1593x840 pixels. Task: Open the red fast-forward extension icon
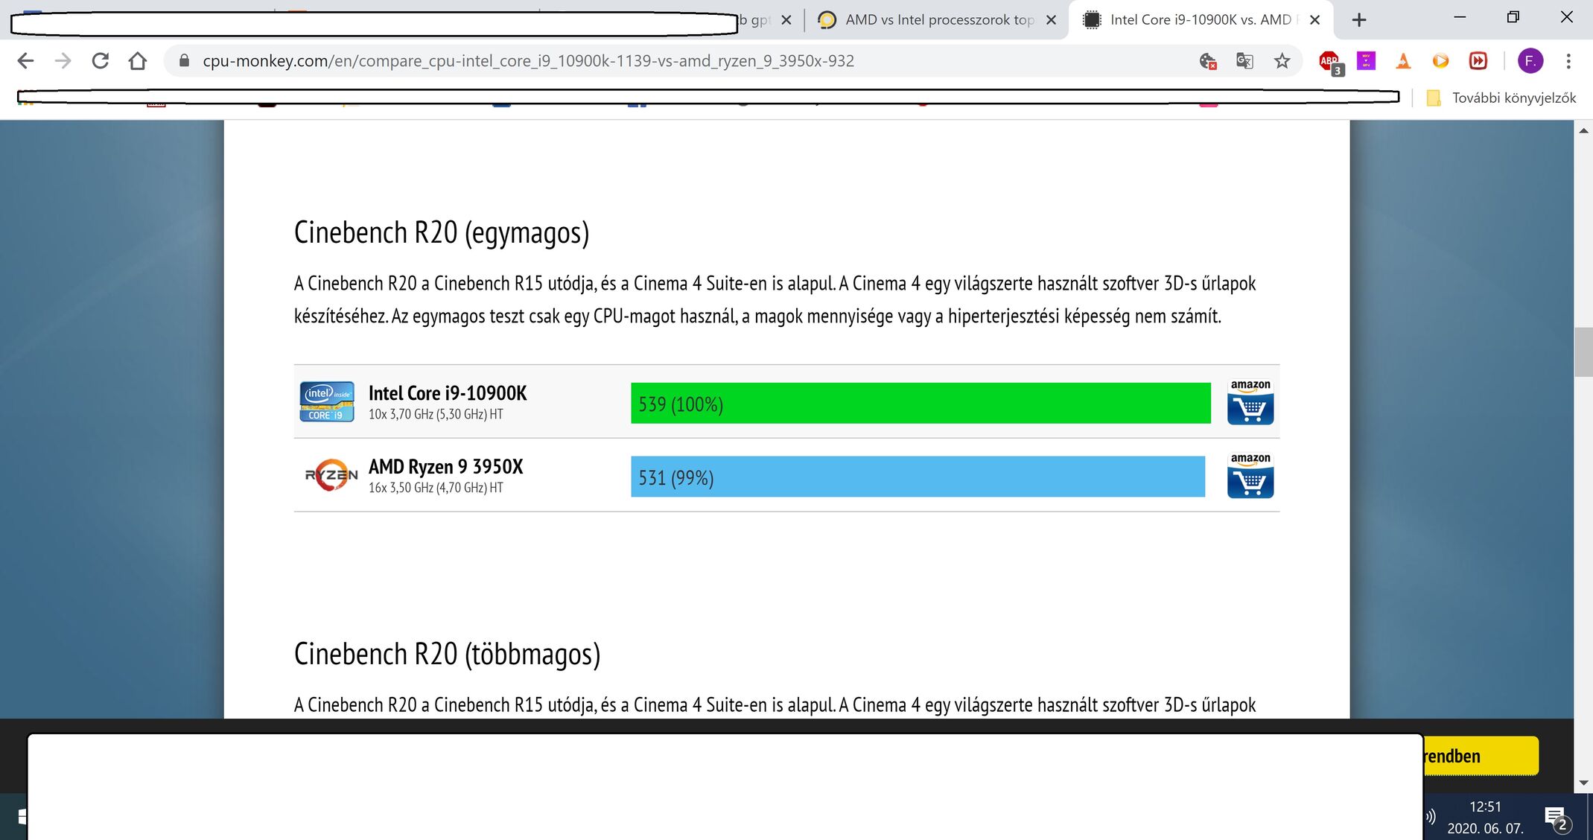[x=1478, y=61]
